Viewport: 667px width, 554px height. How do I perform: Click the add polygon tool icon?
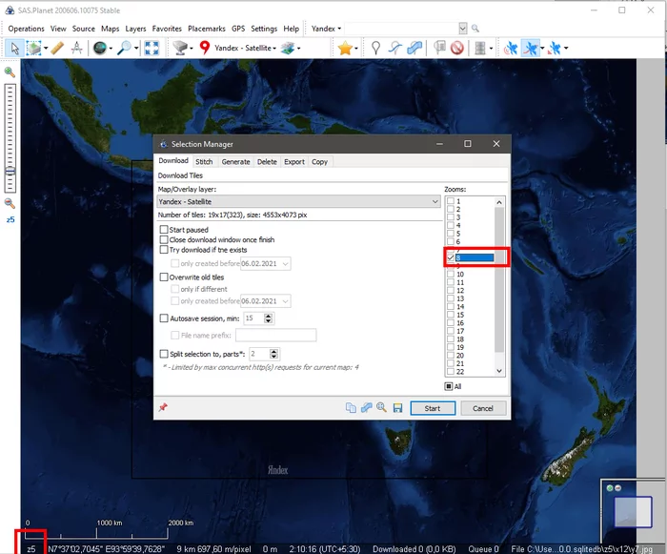point(414,48)
